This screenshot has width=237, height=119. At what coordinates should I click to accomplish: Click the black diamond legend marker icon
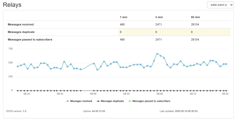click(99, 101)
